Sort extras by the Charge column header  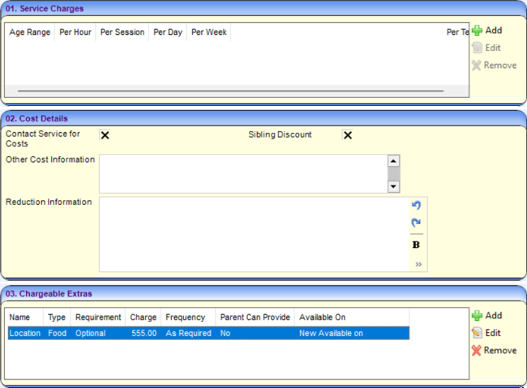coord(143,318)
